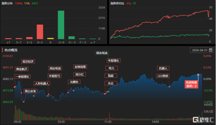Click the 年报扭亏 event label
This screenshot has height=125, width=216.
(x=55, y=76)
